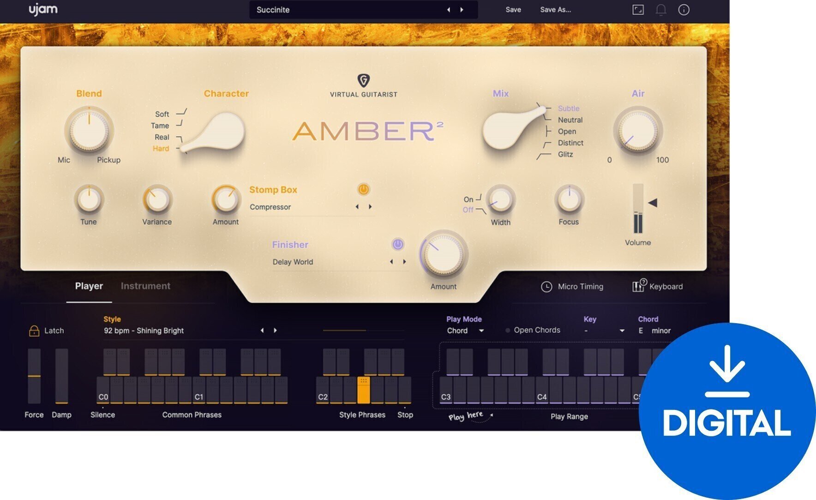Click the window resize icon
The height and width of the screenshot is (500, 816).
click(638, 9)
